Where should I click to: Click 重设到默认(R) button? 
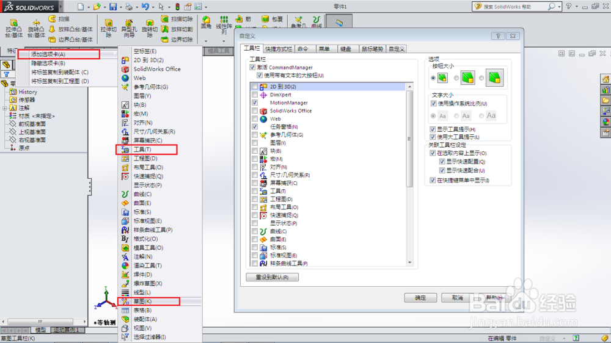tap(273, 277)
